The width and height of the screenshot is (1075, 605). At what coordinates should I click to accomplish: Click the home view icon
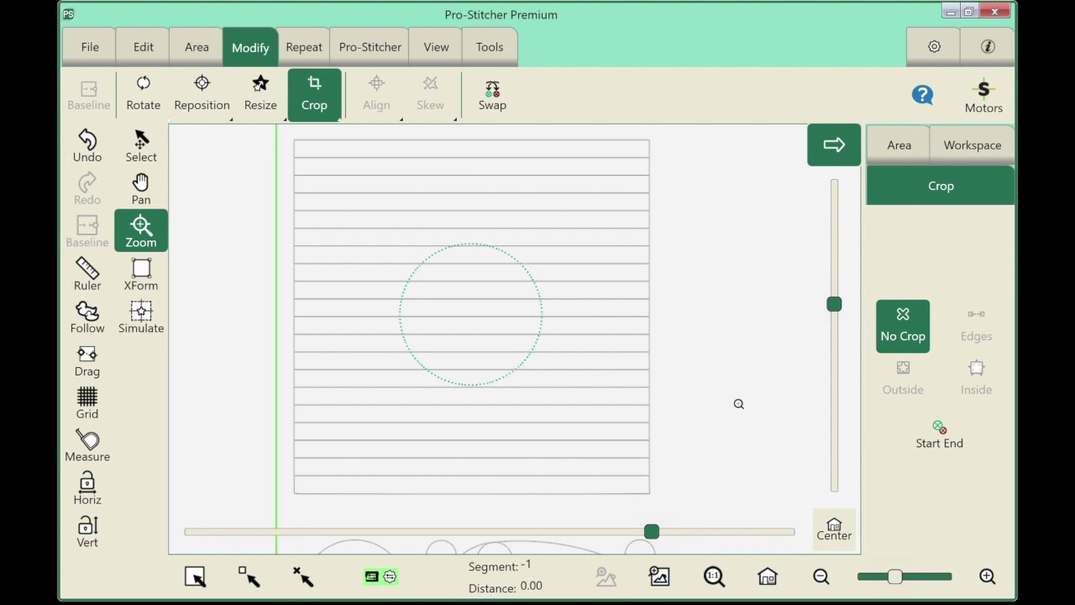tap(767, 576)
